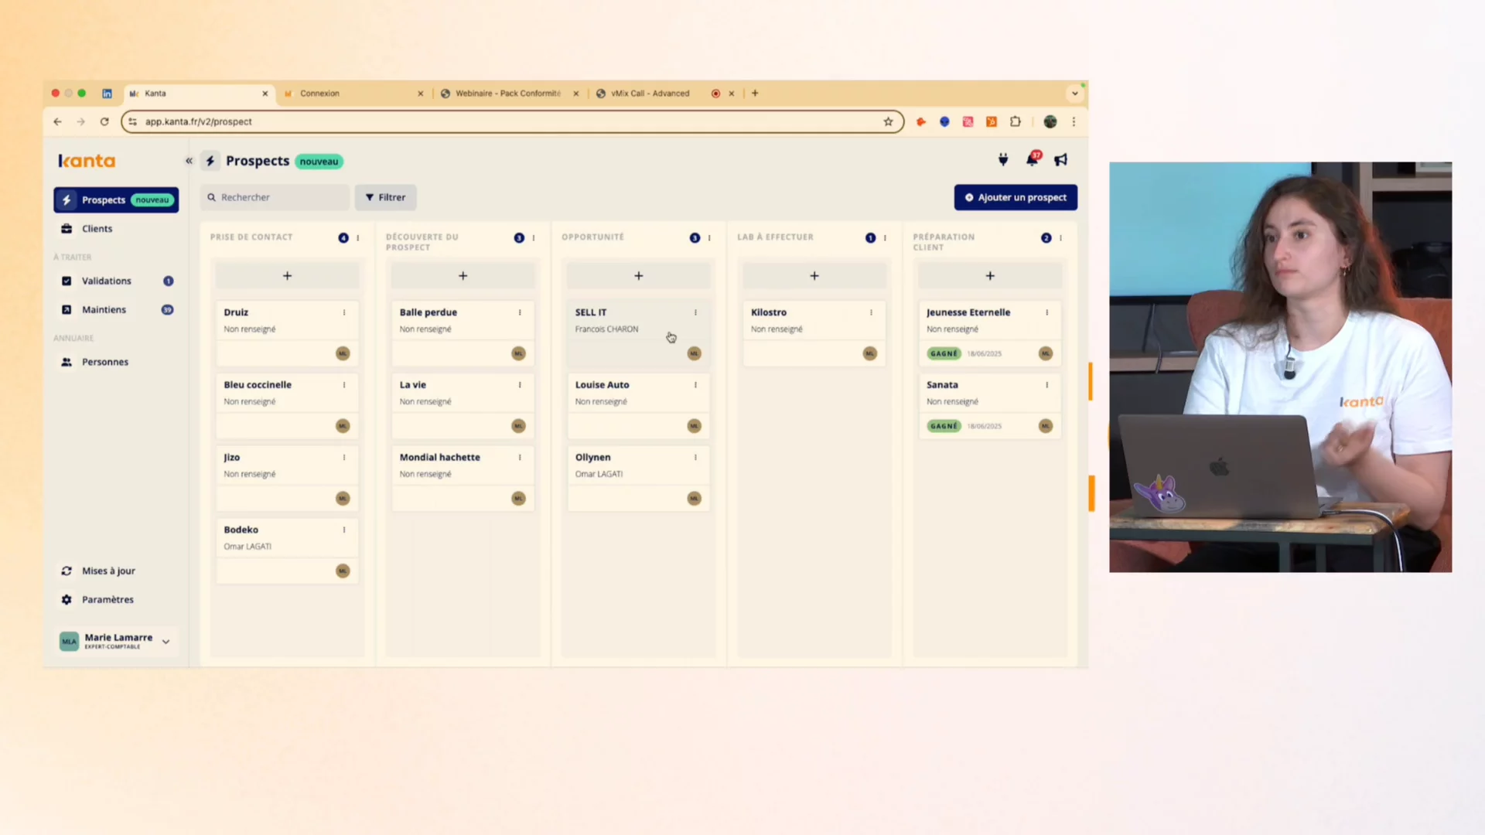Add card to Prise de contact column
Screen dimensions: 1485x835
click(287, 276)
